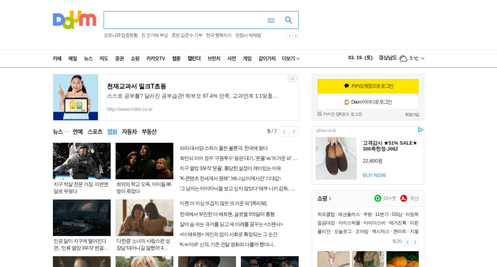Expand the 더보기 menu
497x267 pixels.
click(x=291, y=59)
